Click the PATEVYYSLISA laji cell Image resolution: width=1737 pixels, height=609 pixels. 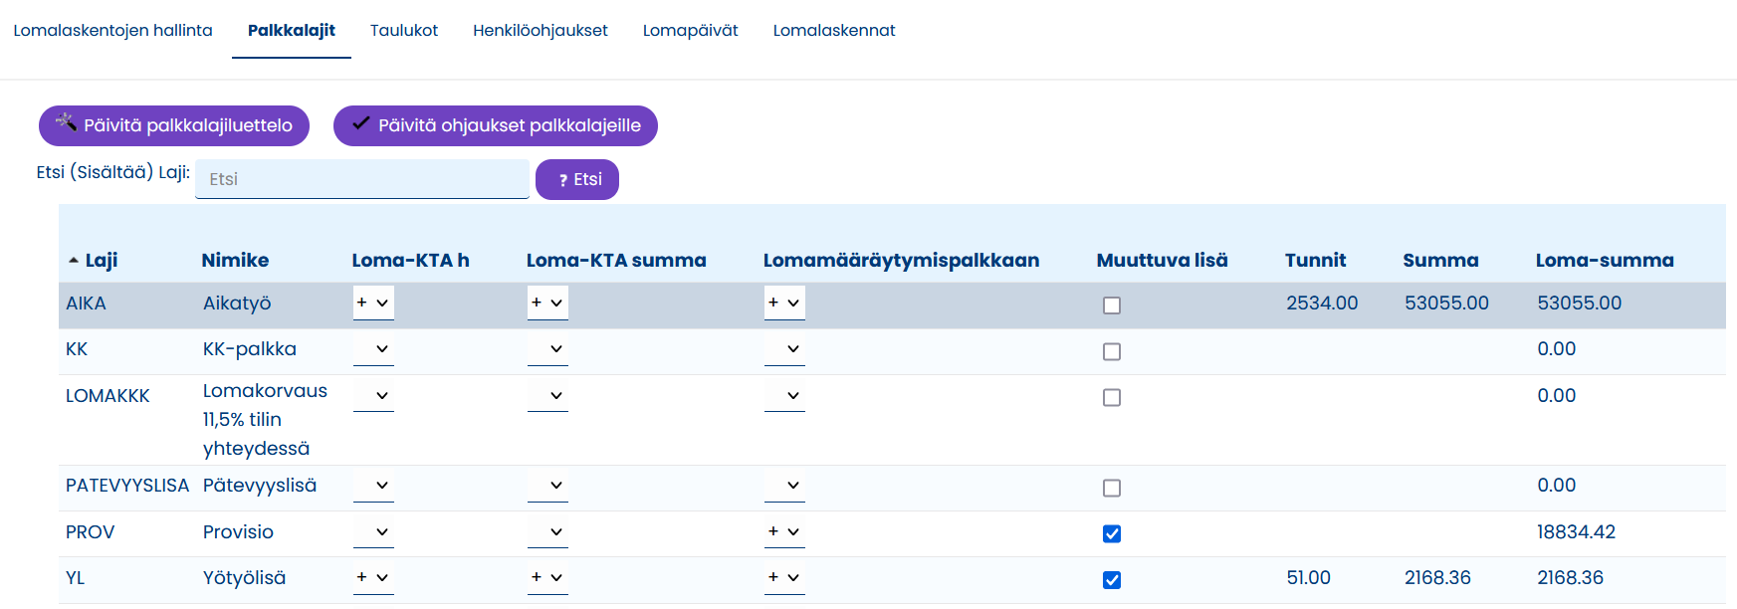click(127, 486)
